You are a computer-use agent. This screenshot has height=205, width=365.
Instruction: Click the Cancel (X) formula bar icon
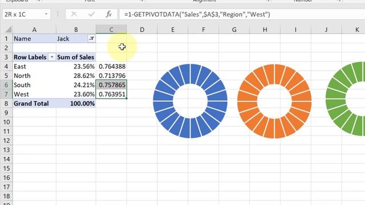74,14
